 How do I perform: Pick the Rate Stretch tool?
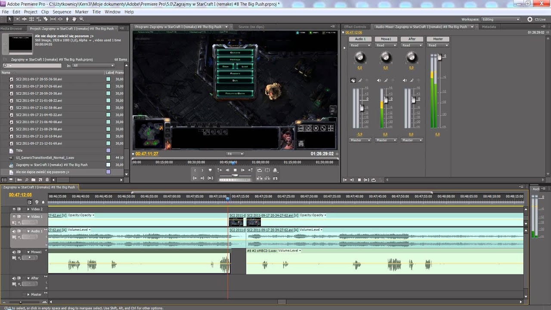(x=39, y=19)
